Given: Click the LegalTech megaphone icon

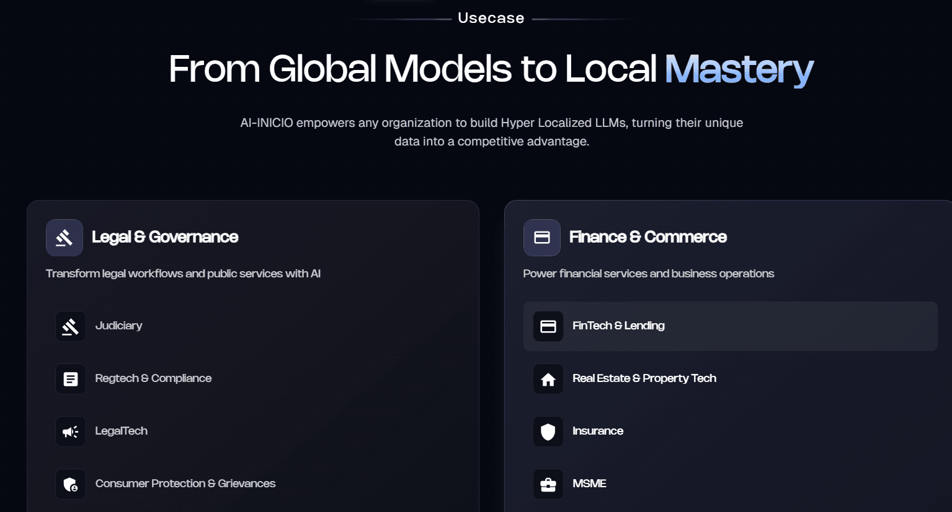Looking at the screenshot, I should point(71,432).
